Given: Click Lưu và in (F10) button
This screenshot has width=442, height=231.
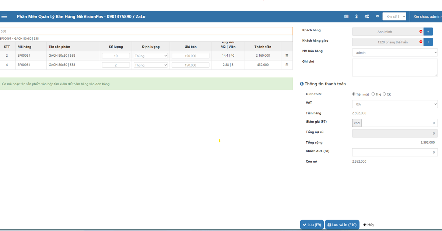Looking at the screenshot, I should click(342, 225).
